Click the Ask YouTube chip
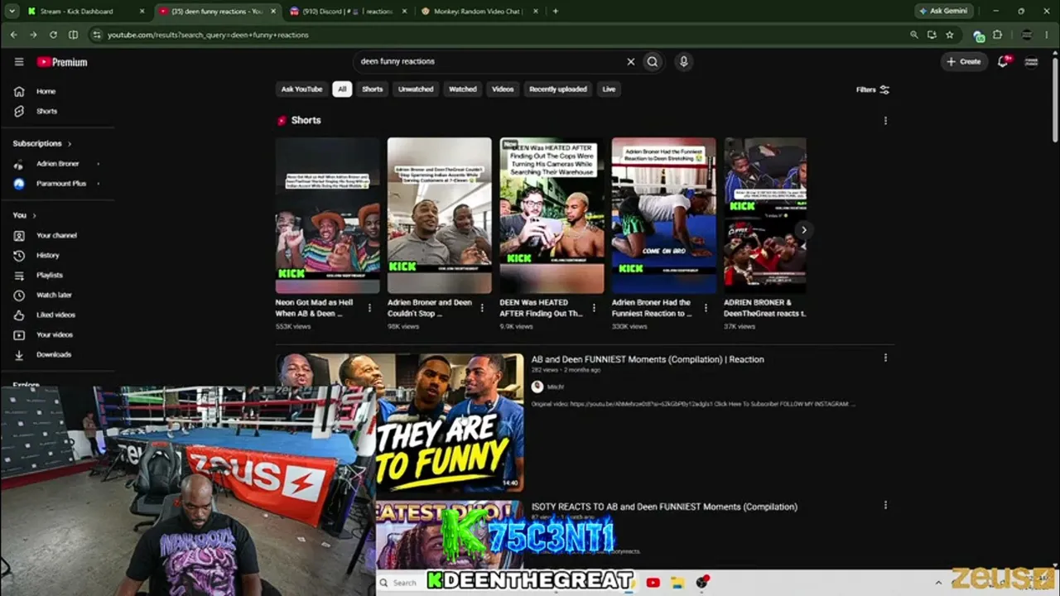The height and width of the screenshot is (596, 1060). [x=301, y=89]
